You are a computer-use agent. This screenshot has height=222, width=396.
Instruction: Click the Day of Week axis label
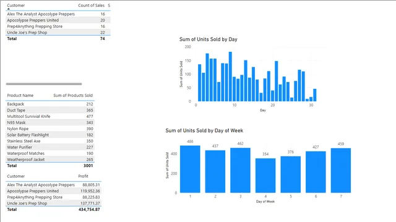coord(265,202)
